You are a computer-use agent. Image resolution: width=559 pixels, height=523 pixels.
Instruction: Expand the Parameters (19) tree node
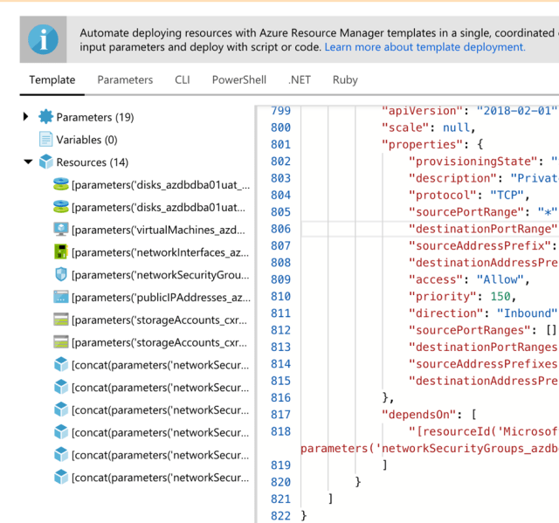click(x=26, y=117)
